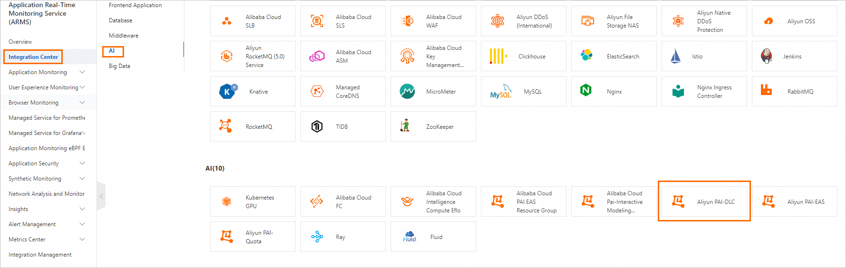846x268 pixels.
Task: Click the Ray nodes icon
Action: tap(317, 237)
